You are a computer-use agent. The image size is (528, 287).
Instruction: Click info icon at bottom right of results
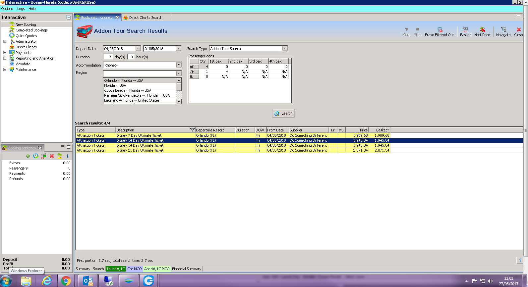pyautogui.click(x=520, y=261)
